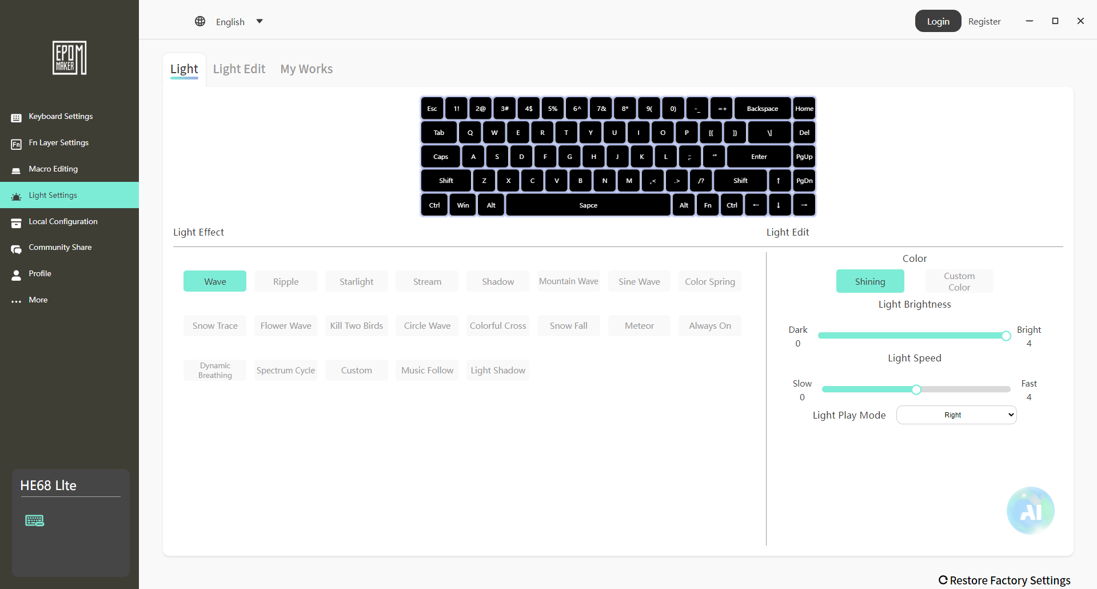Image resolution: width=1097 pixels, height=589 pixels.
Task: Adjust the Light Speed slider
Action: (x=916, y=389)
